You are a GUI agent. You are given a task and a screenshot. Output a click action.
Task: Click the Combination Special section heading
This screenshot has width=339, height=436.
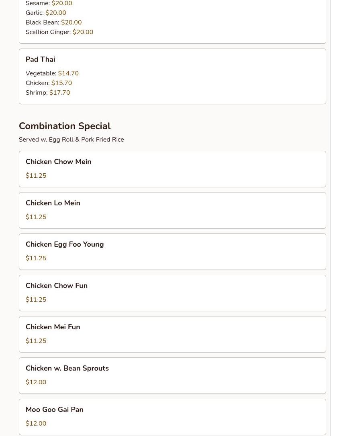coord(65,126)
